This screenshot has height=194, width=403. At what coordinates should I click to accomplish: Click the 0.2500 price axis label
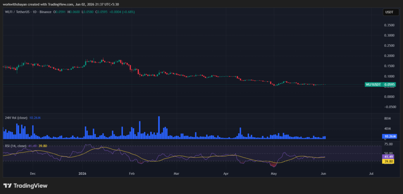click(388, 45)
